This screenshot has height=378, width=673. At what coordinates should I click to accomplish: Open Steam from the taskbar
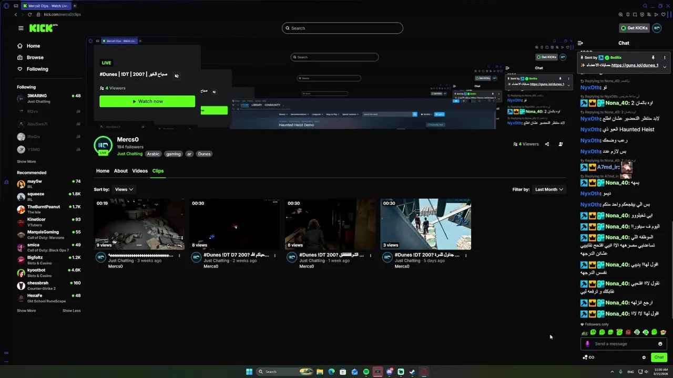(x=412, y=372)
